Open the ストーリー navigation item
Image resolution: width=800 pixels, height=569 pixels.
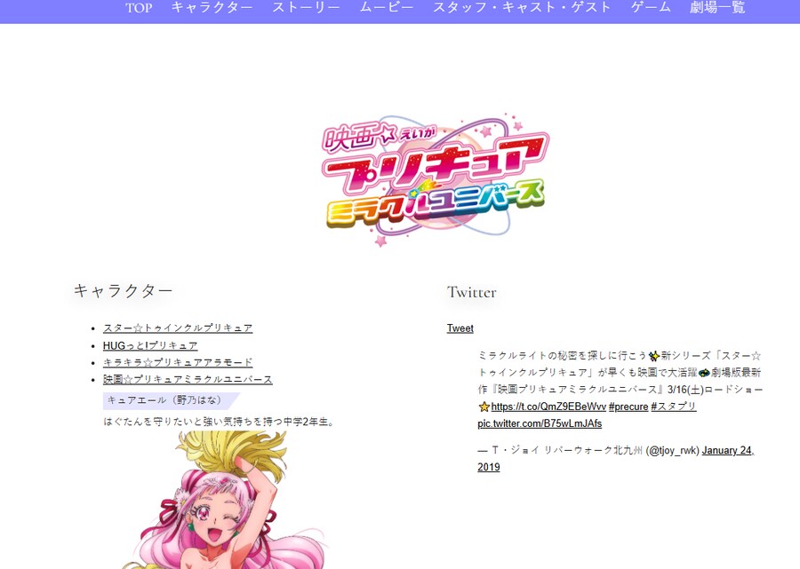click(x=306, y=8)
